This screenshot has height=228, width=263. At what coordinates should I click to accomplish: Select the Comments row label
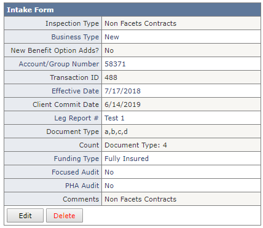81,199
